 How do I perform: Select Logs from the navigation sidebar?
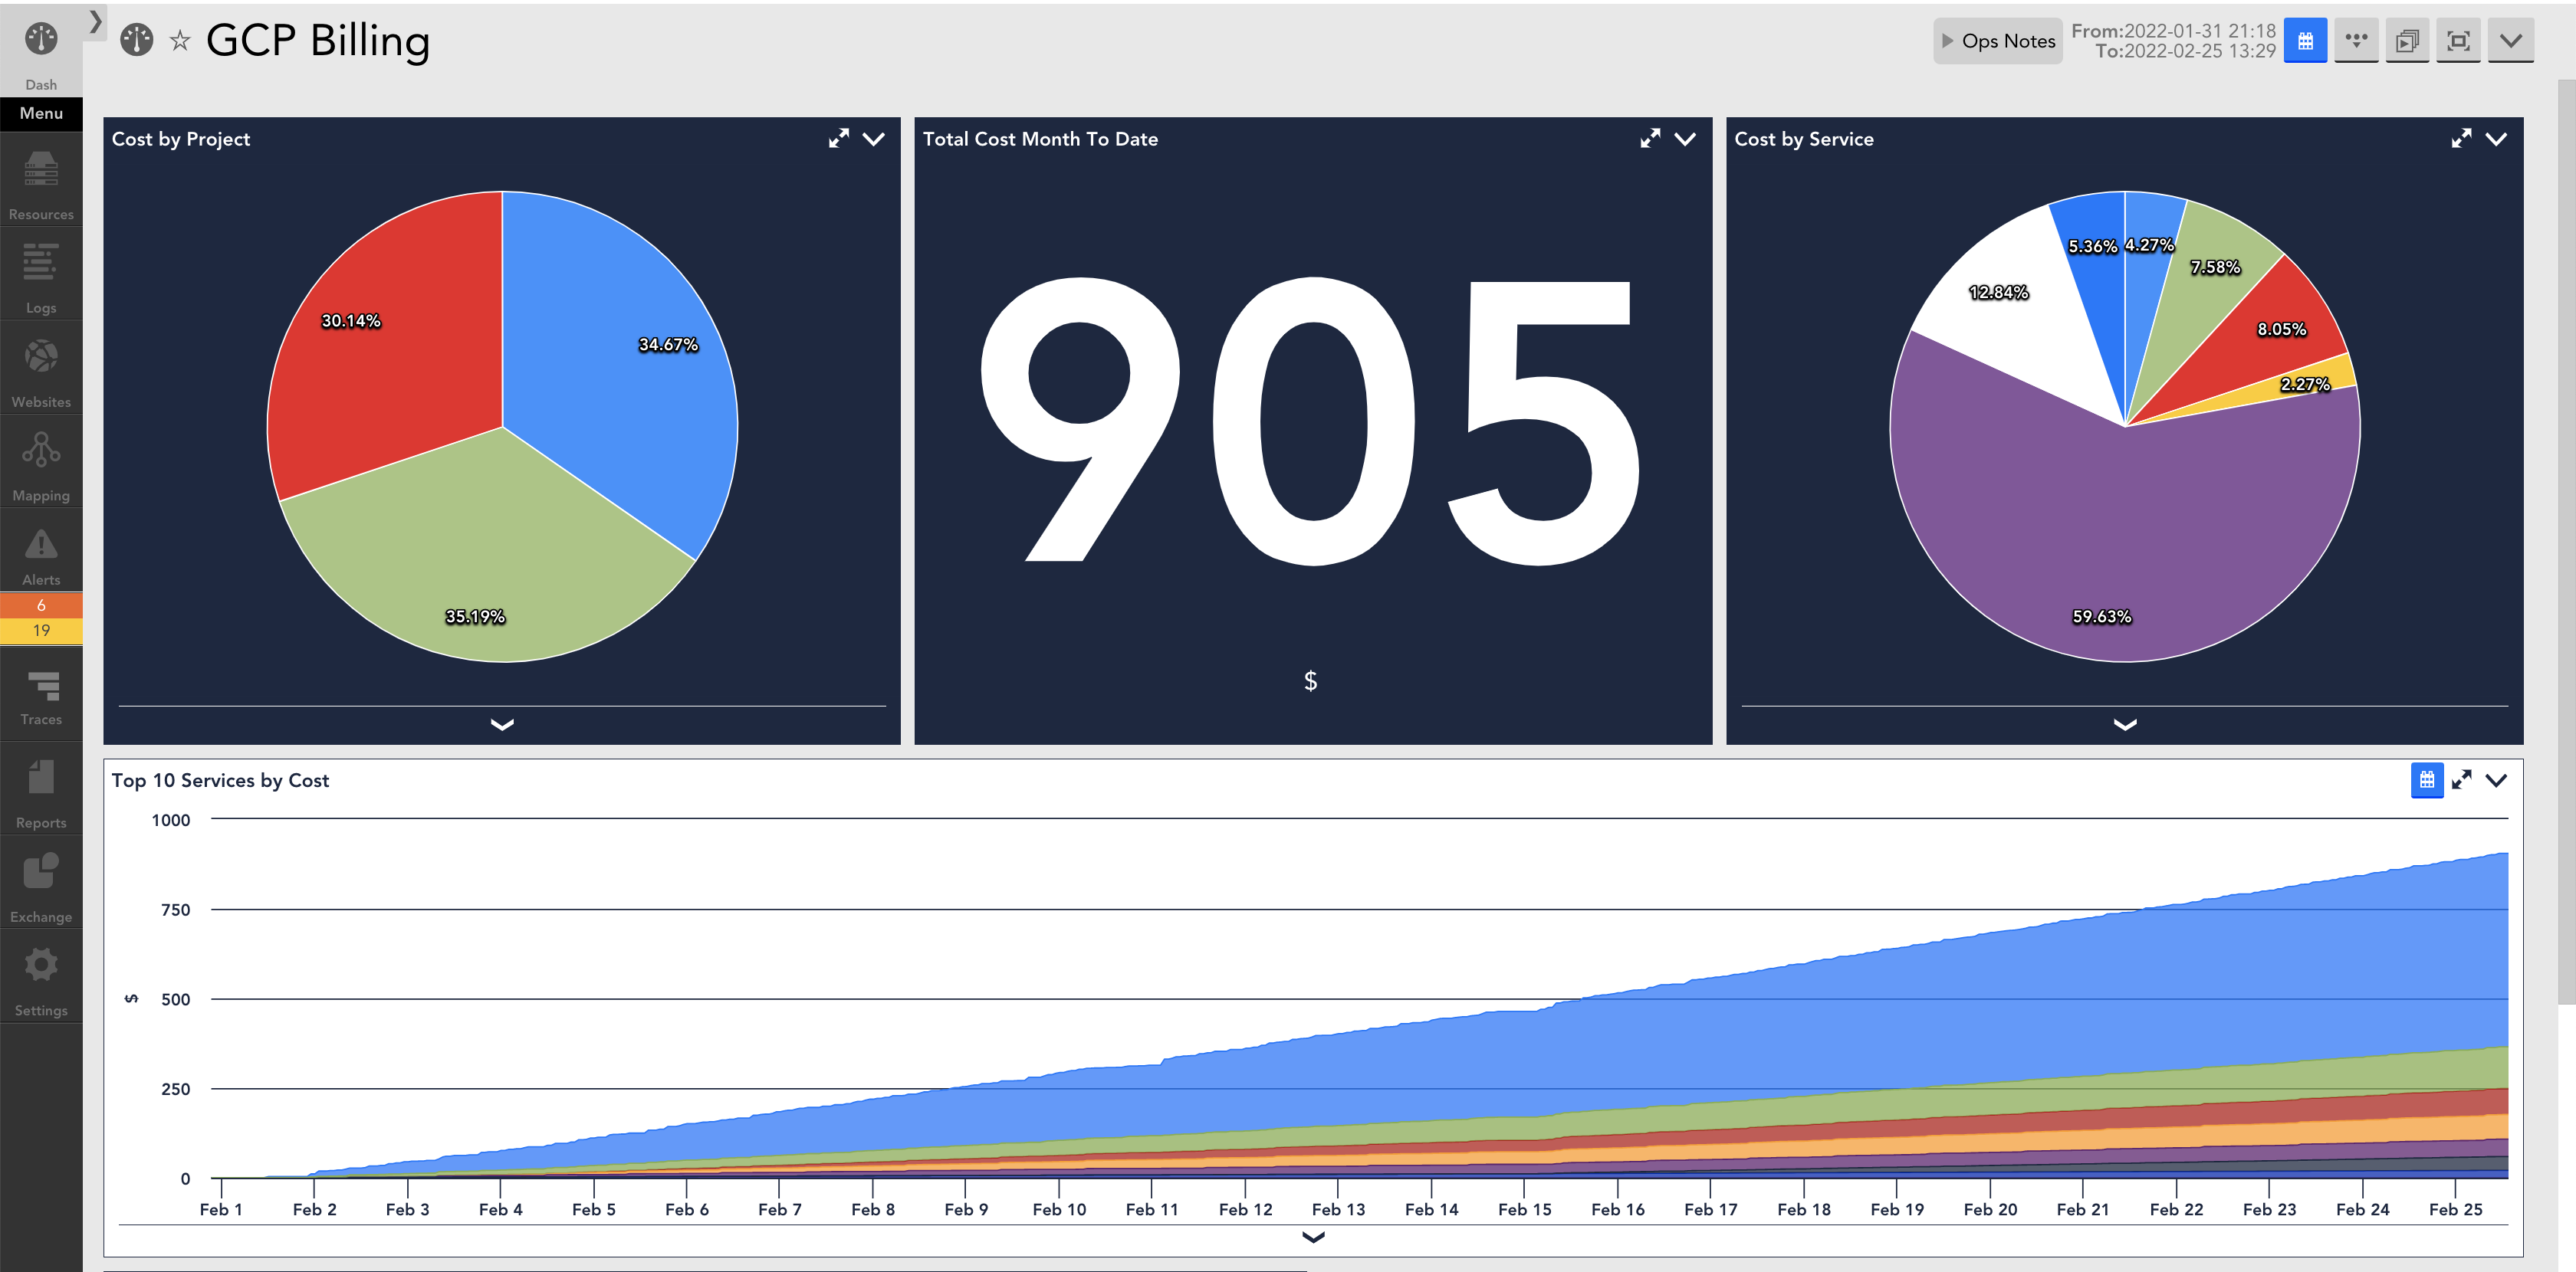point(41,275)
